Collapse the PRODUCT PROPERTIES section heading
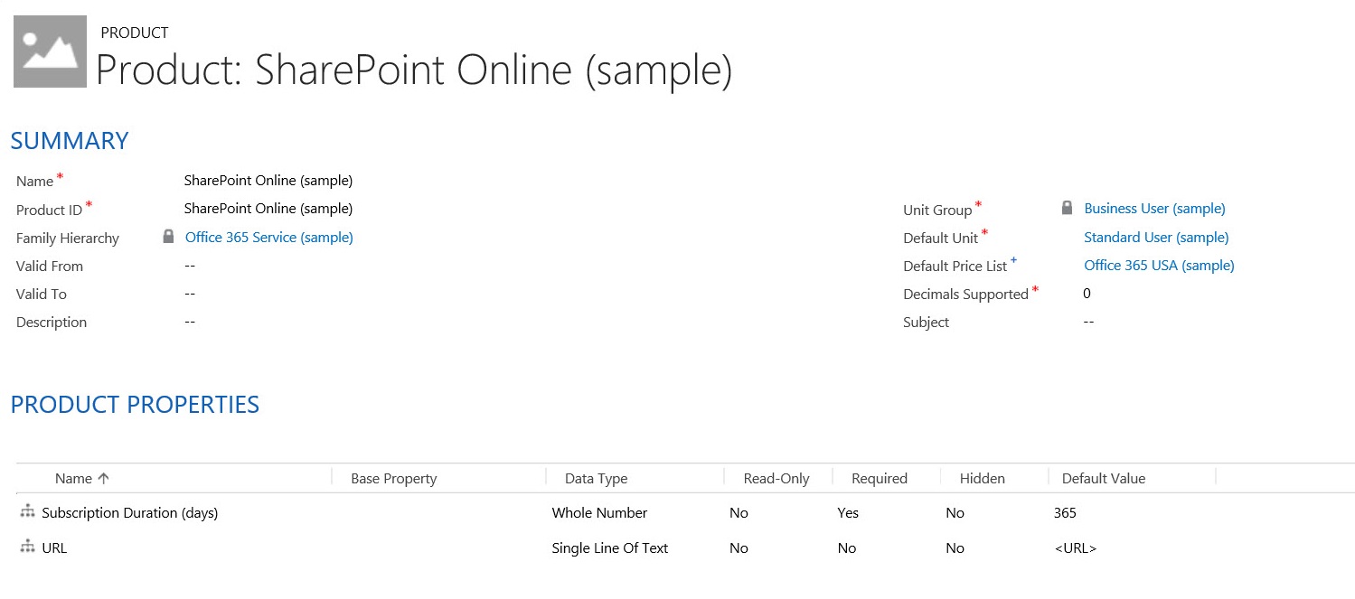The image size is (1355, 599). coord(135,405)
